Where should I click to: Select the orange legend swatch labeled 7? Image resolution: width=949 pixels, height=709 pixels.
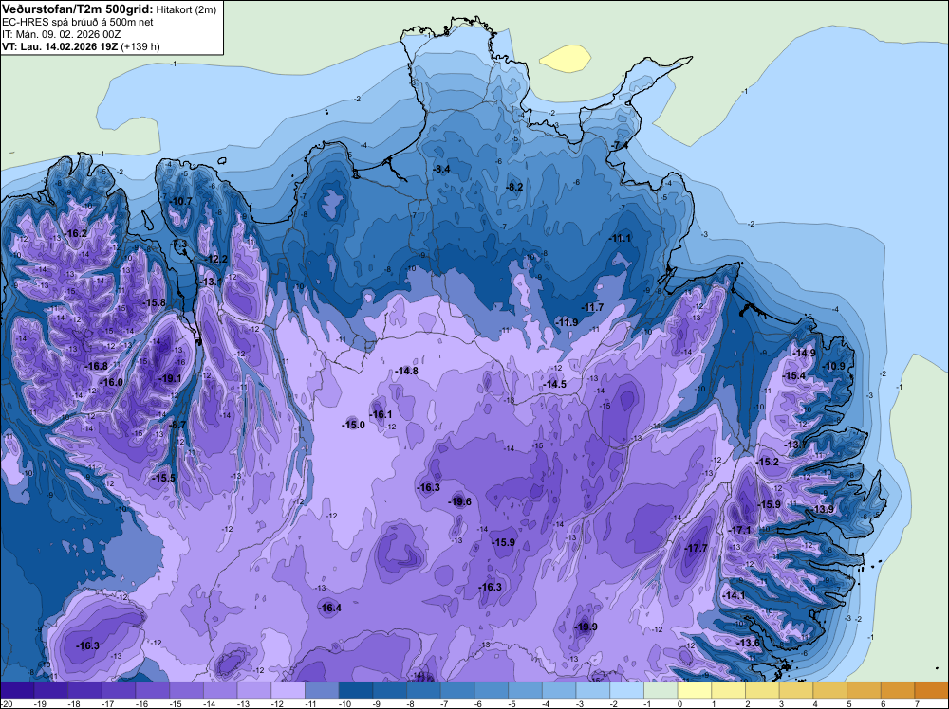pos(932,691)
